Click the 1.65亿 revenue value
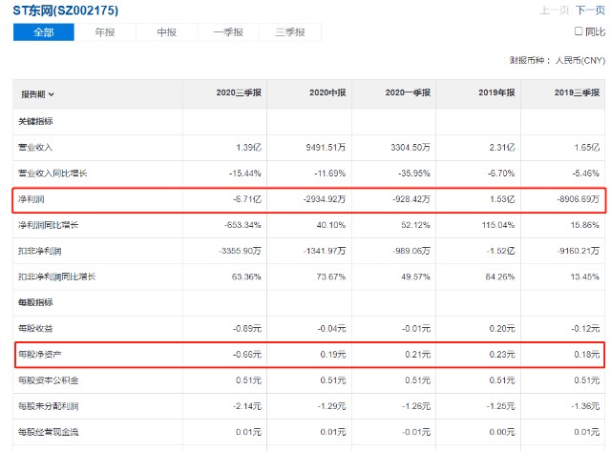 587,148
